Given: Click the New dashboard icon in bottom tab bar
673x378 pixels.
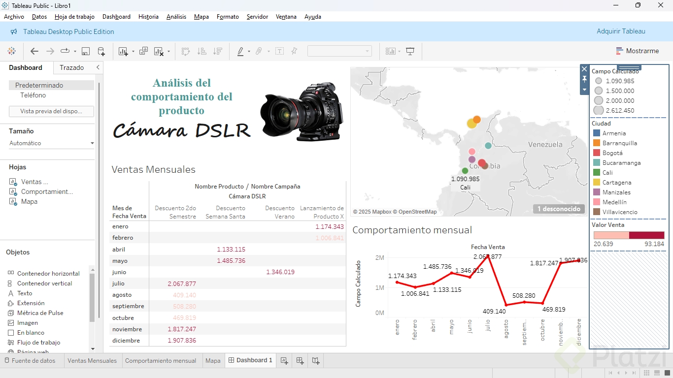Looking at the screenshot, I should tap(300, 361).
